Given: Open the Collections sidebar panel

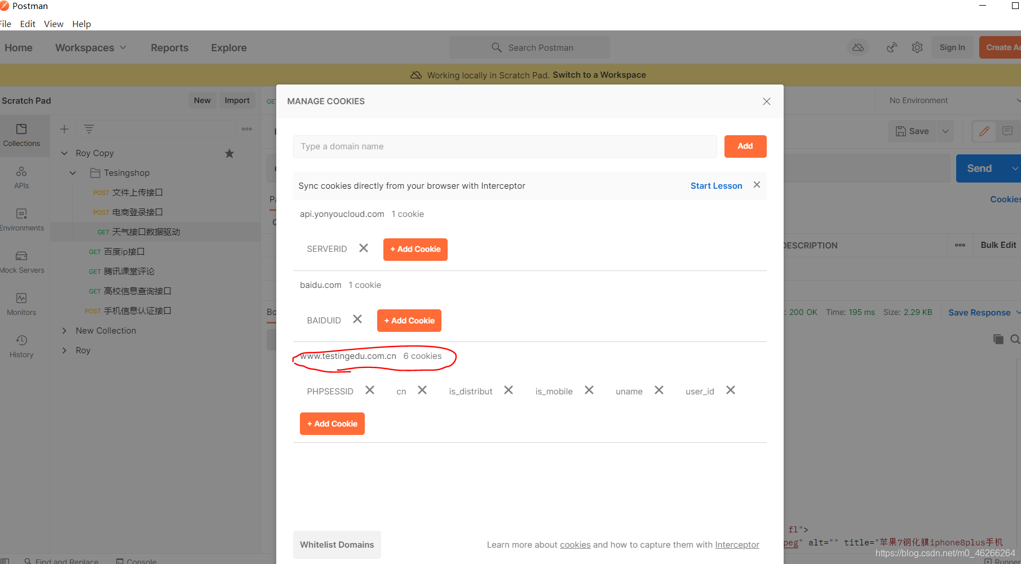Looking at the screenshot, I should pos(21,135).
